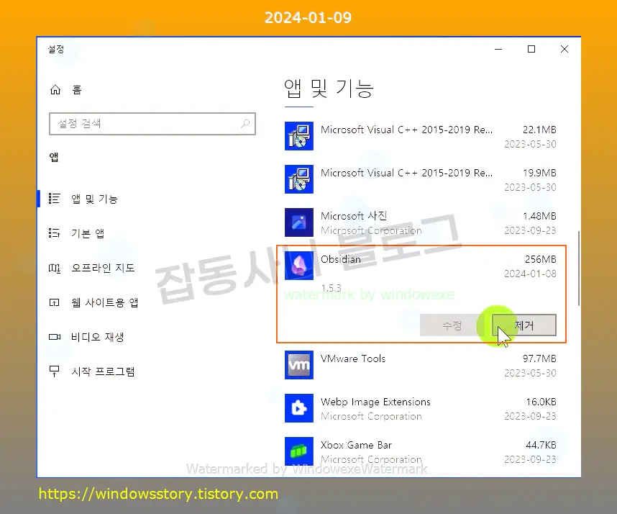Click Obsidian install date 2024-01-08
This screenshot has width=617, height=514.
pyautogui.click(x=531, y=274)
